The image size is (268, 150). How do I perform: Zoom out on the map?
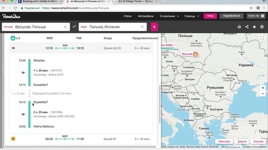263,94
